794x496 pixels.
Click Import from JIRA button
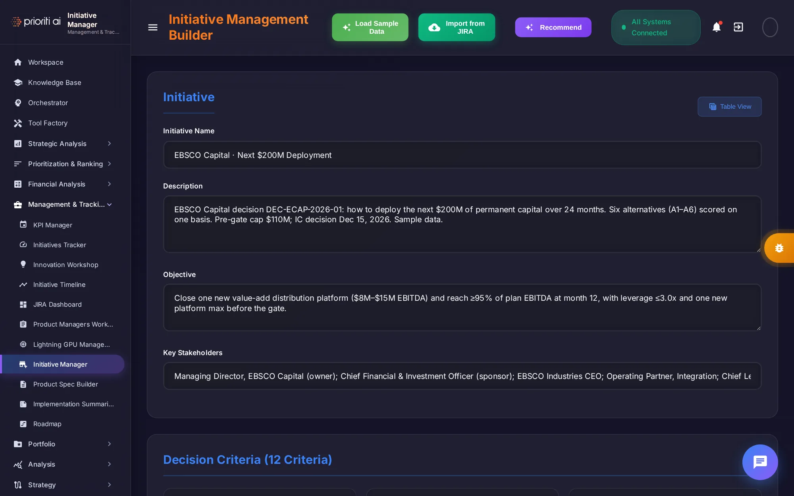[457, 27]
